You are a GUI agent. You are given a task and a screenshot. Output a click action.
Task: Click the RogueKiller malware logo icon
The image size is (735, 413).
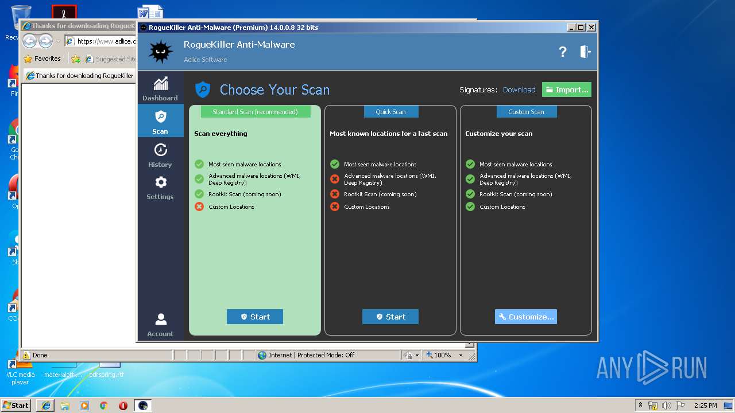pos(161,52)
